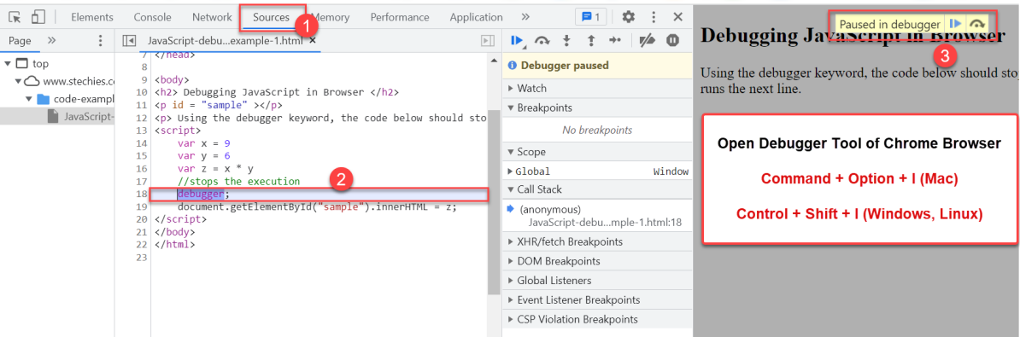Close the DevTools panel
Image resolution: width=1020 pixels, height=337 pixels.
677,18
